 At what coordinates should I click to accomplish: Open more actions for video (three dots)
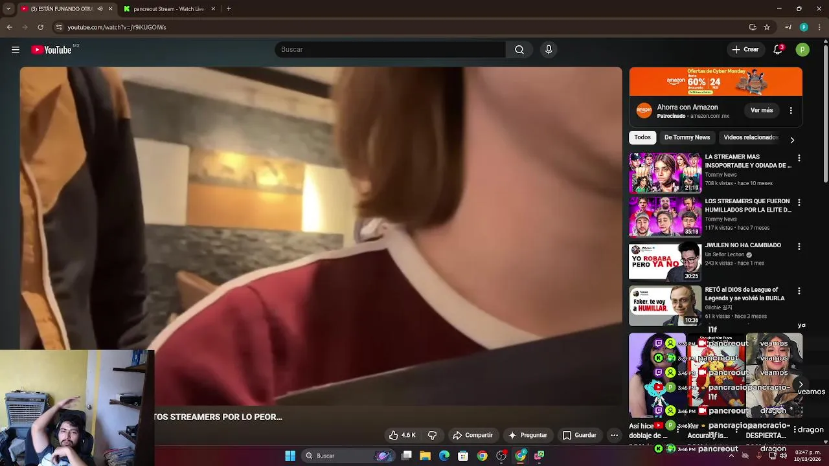click(614, 435)
